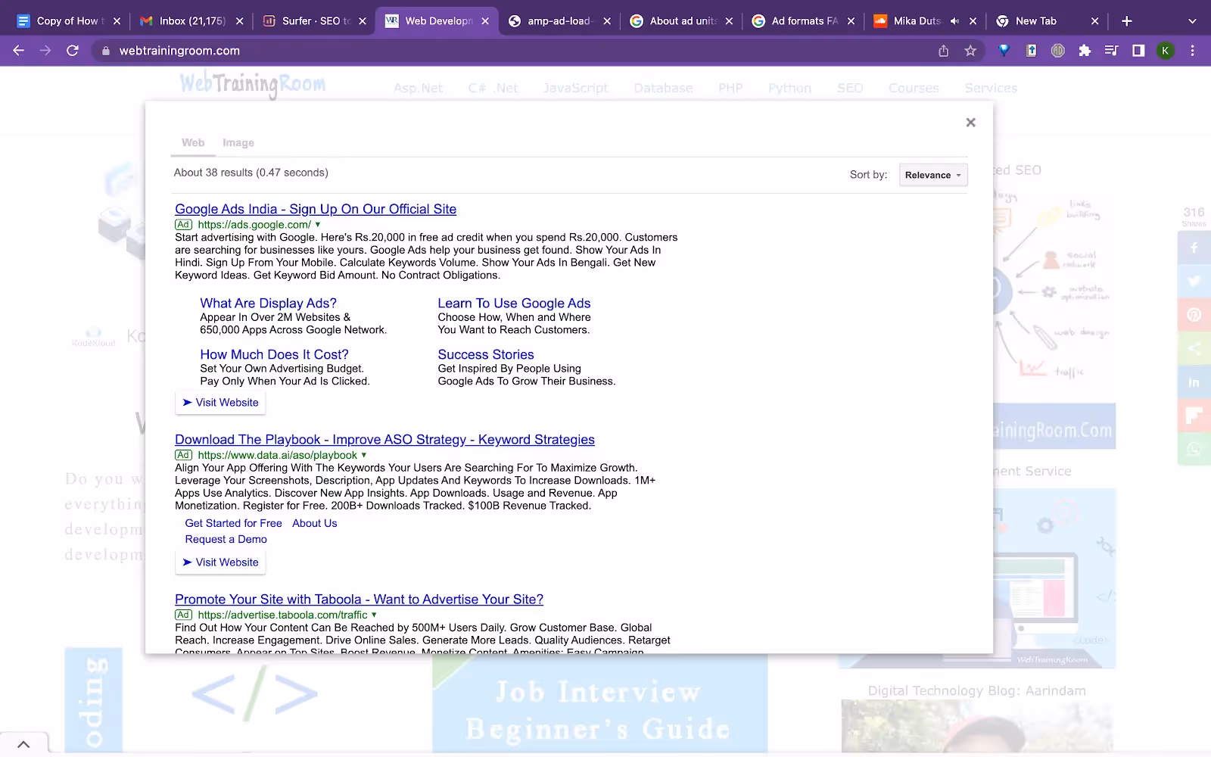Open Get Started for Free link
The image size is (1211, 757).
point(233,523)
